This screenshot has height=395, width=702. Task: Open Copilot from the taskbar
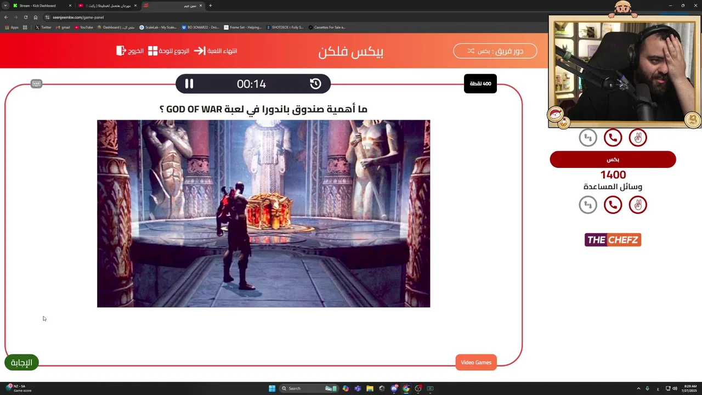(x=346, y=388)
